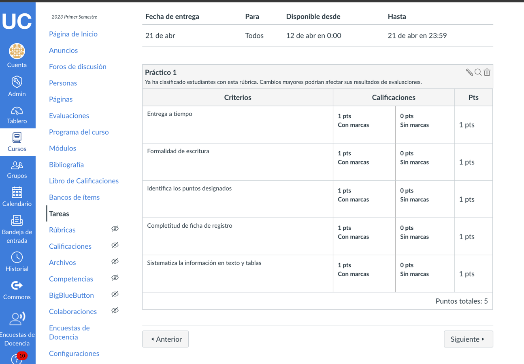Viewport: 524px width, 364px height.
Task: Open Libro de Calificaciones menu item
Action: [x=84, y=181]
